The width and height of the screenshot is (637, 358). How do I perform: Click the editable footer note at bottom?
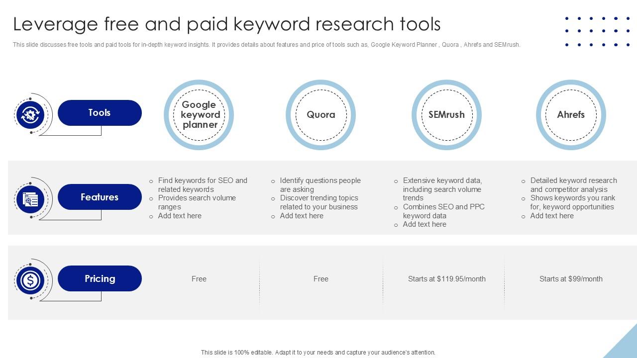318,352
